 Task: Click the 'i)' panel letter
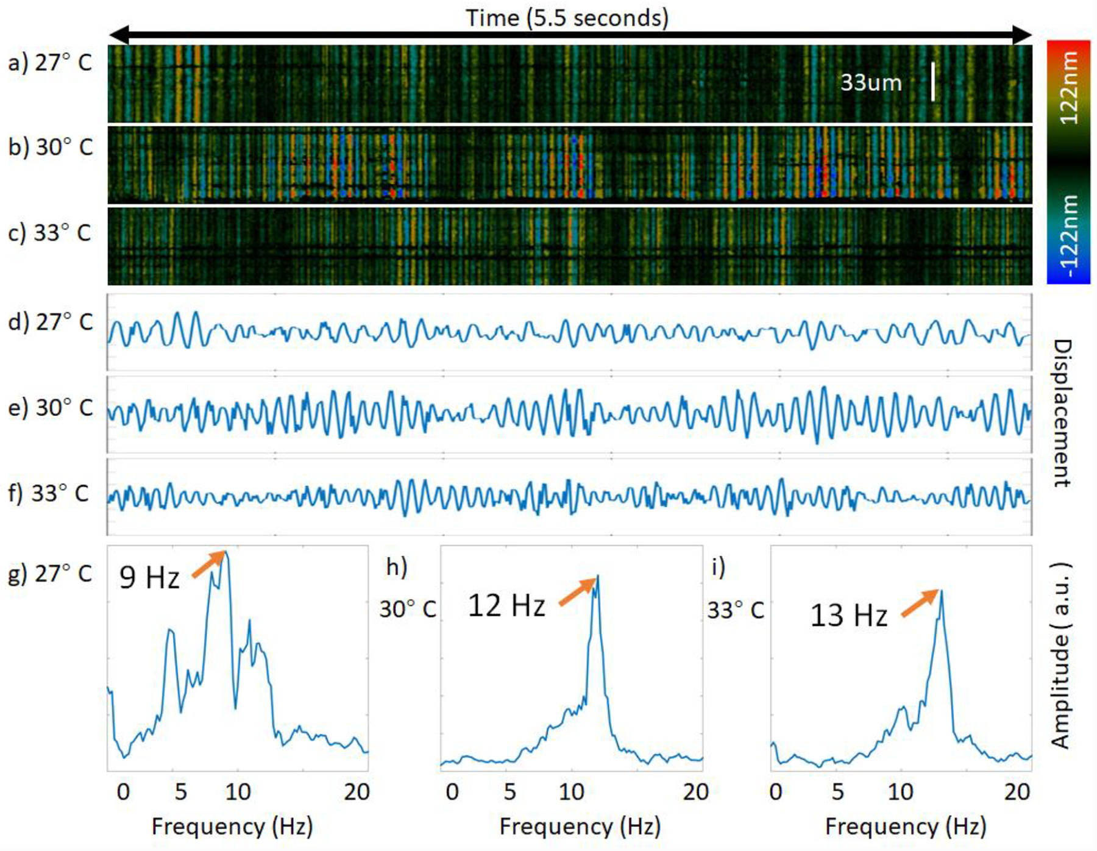719,567
